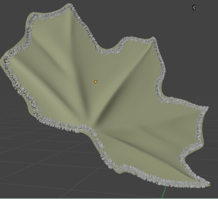The image size is (218, 199).
Task: Select the orange object origin point
Action: pos(96,81)
